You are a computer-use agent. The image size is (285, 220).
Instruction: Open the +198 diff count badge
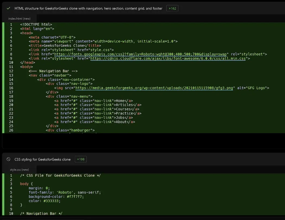[81, 159]
